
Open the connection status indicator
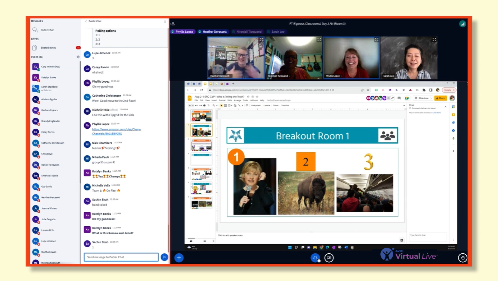pos(462,24)
